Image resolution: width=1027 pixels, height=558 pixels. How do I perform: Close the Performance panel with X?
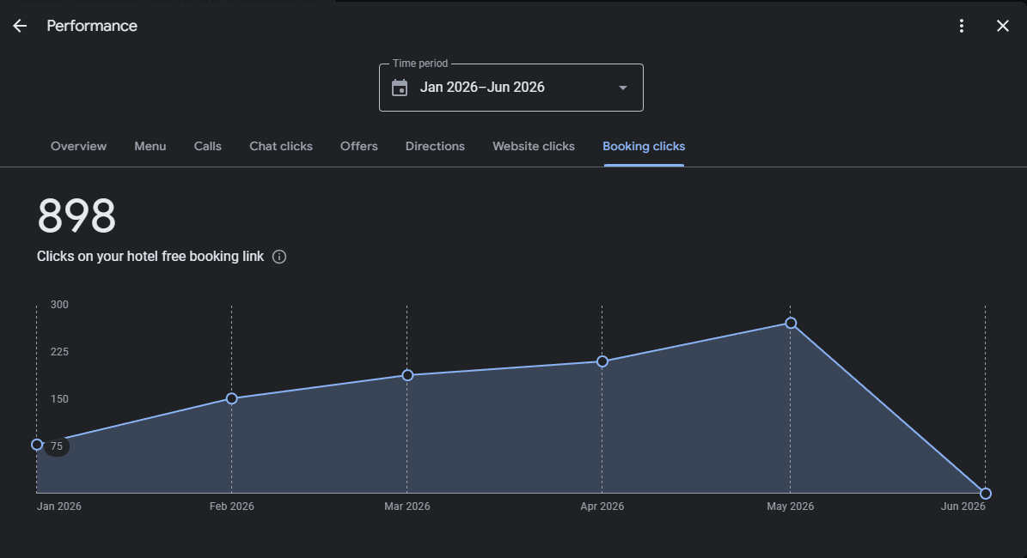pos(1002,26)
